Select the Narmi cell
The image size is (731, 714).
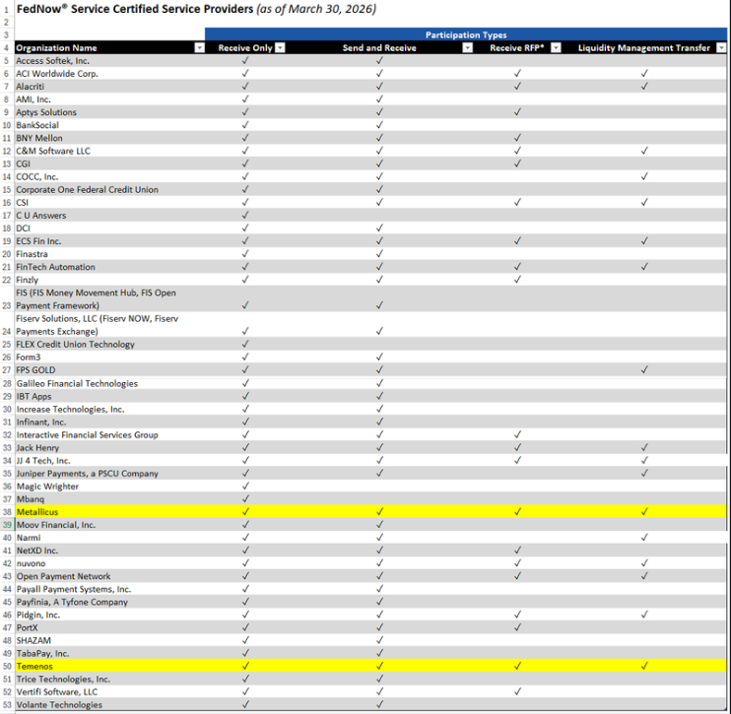(110, 538)
